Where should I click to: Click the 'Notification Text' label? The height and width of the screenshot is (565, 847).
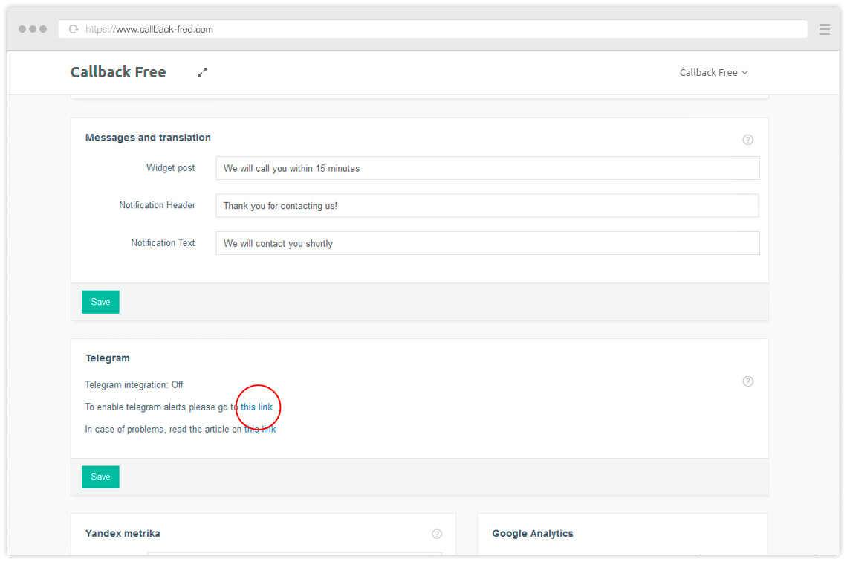pos(163,243)
